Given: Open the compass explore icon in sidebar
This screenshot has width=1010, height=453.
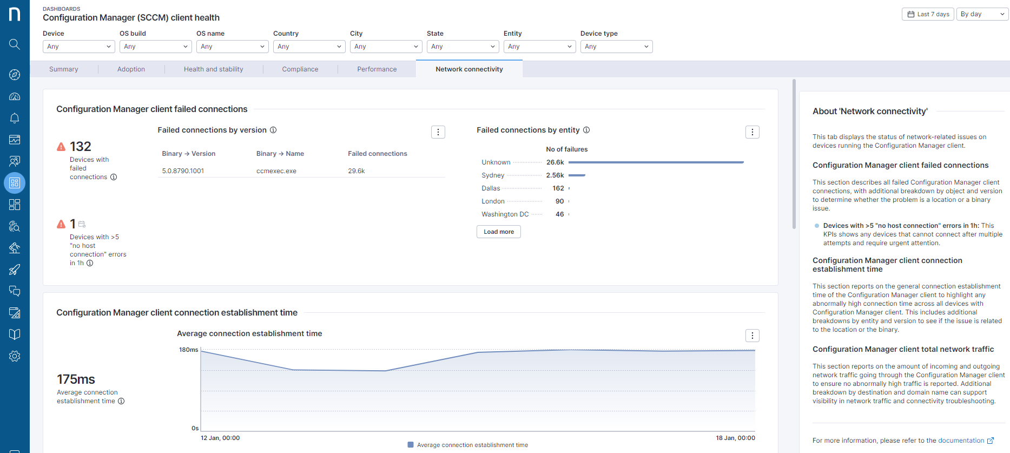Looking at the screenshot, I should click(x=15, y=75).
